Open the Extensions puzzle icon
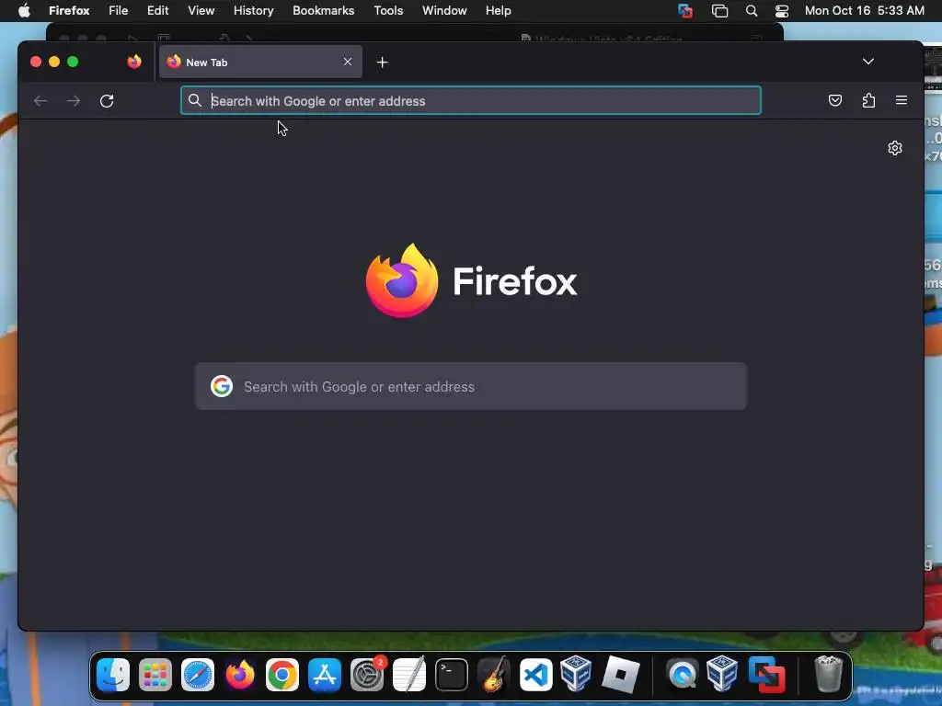942x706 pixels. pyautogui.click(x=868, y=100)
